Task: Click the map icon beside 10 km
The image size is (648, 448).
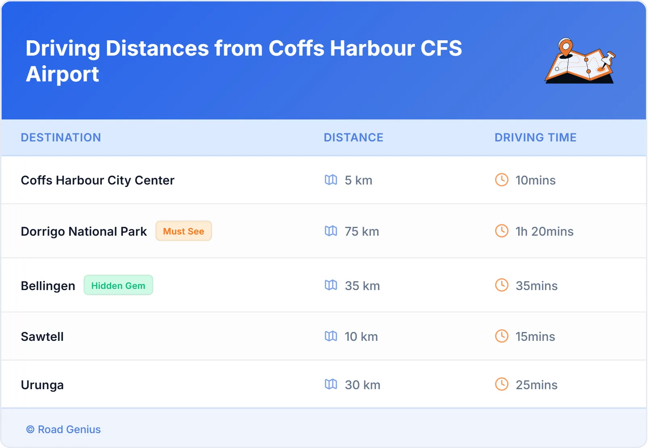Action: click(x=331, y=336)
